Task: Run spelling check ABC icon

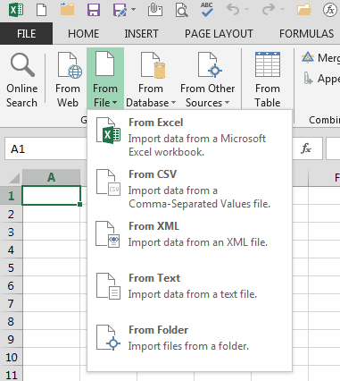Action: tap(207, 10)
